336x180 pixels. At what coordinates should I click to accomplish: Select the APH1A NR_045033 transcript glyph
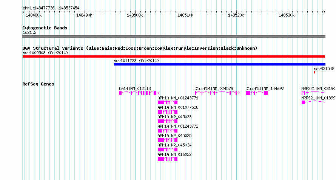pos(168,121)
